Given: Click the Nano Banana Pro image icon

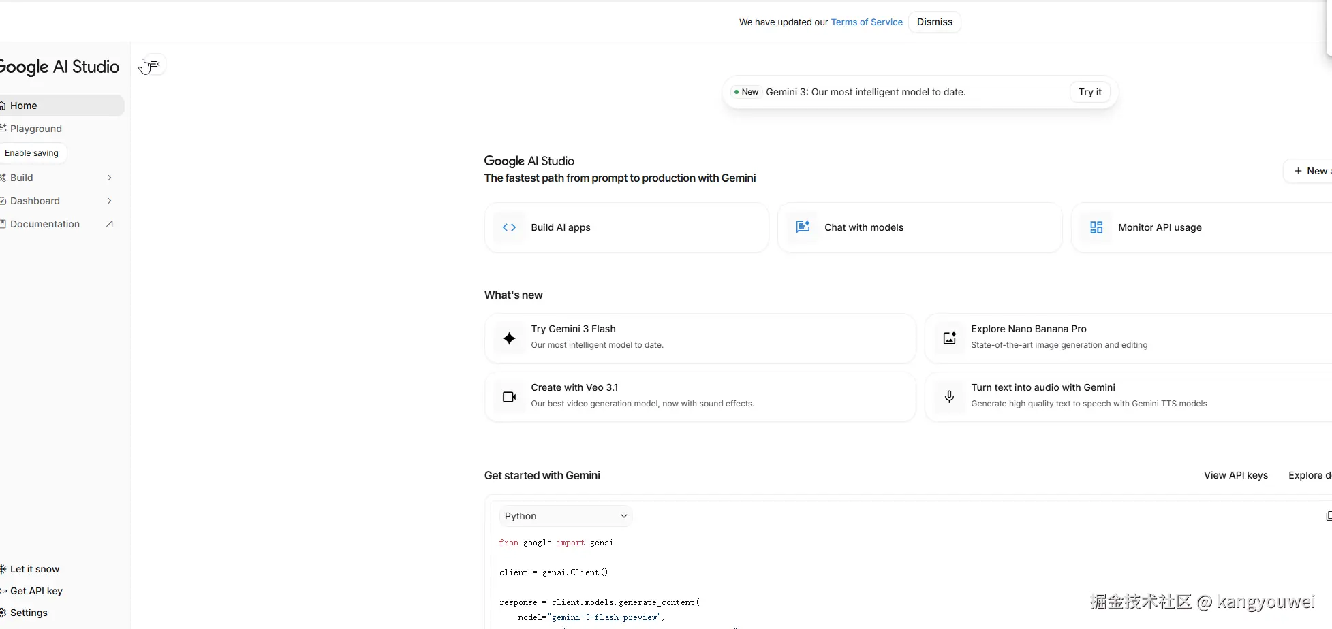Looking at the screenshot, I should coord(949,338).
